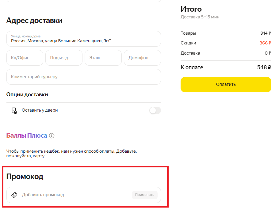Image resolution: width=279 pixels, height=210 pixels.
Task: Click the info icon beside Баллы Плюса
Action: [52, 136]
